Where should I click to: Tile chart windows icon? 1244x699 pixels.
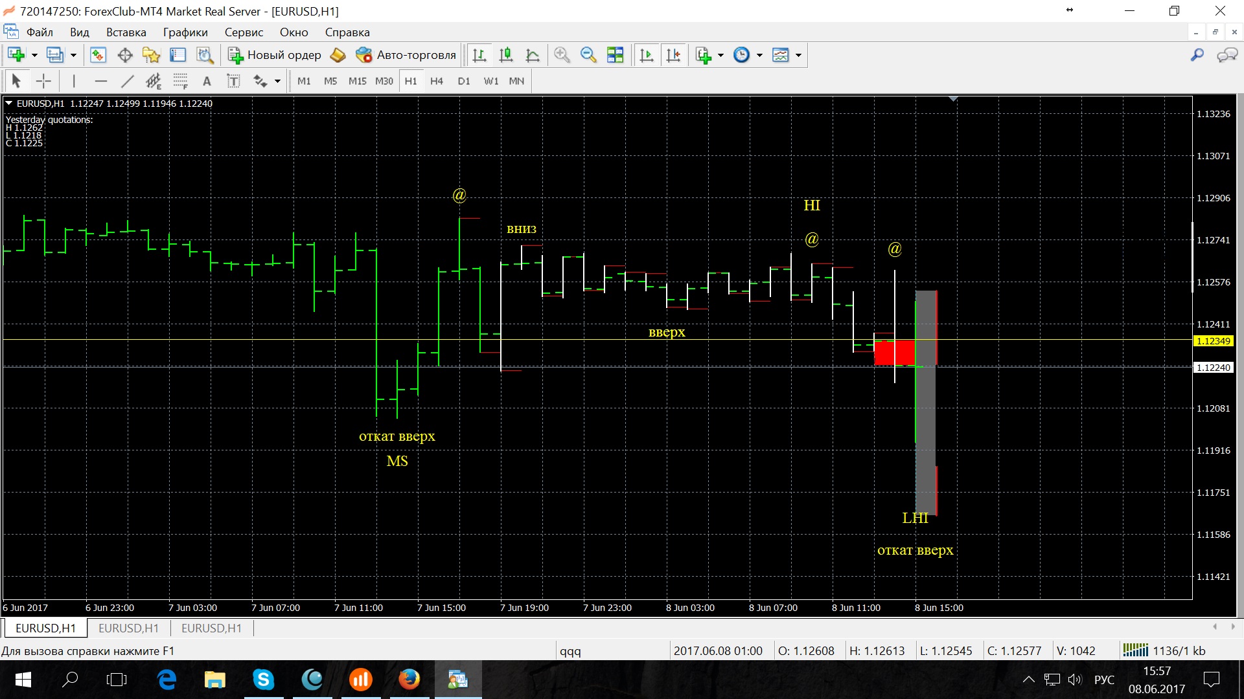(x=615, y=55)
